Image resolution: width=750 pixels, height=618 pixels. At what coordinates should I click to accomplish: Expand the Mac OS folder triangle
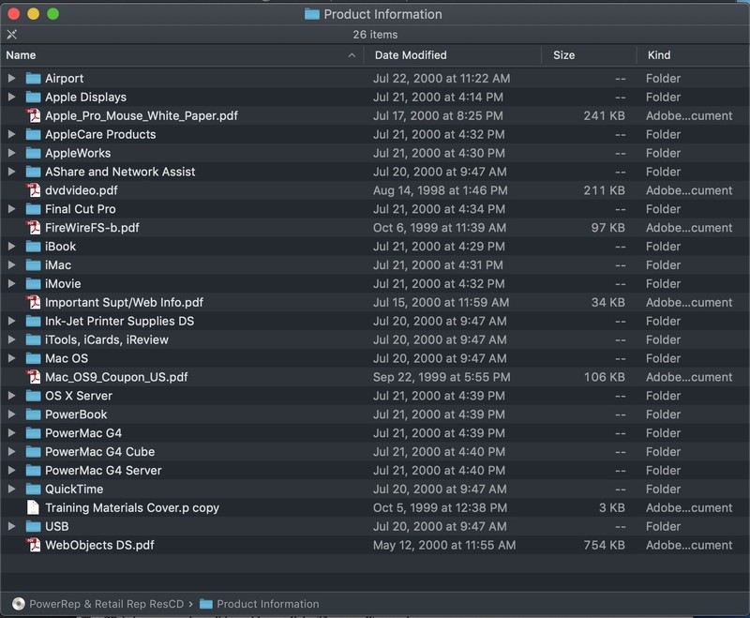coord(11,357)
